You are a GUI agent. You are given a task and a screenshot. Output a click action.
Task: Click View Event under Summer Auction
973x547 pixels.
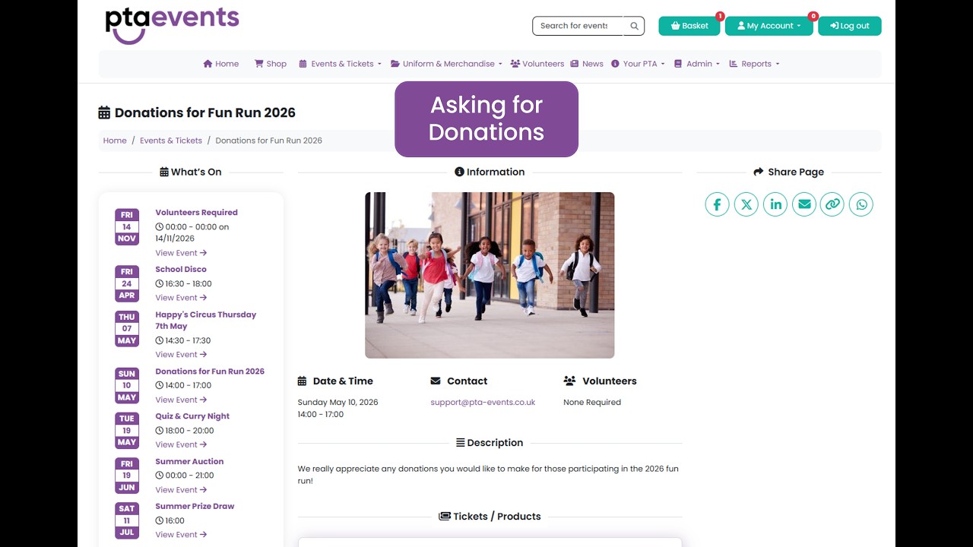tap(181, 490)
